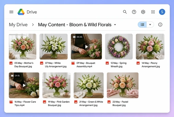The height and width of the screenshot is (117, 174).
Task: Click image icon beside 07 May White Lily
Action: coord(41,63)
